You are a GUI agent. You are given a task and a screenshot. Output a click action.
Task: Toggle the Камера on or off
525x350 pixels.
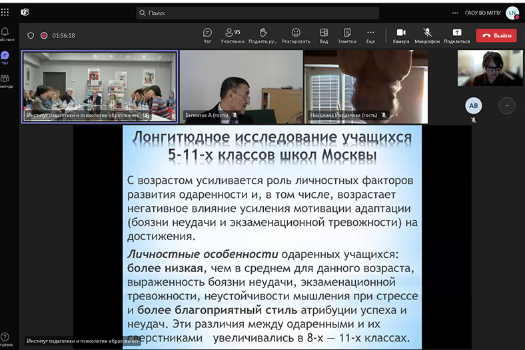tap(401, 35)
